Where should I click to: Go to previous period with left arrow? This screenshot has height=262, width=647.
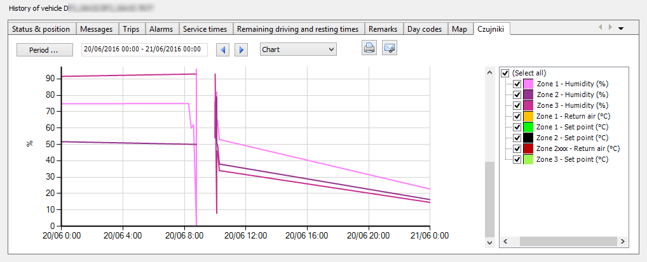[x=222, y=49]
